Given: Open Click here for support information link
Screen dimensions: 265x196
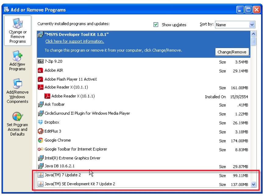Looking at the screenshot, I should tap(75, 41).
